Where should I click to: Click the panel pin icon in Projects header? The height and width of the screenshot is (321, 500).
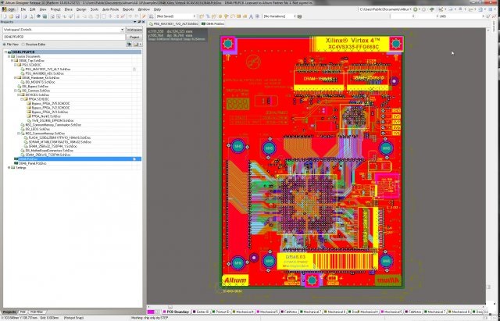point(139,22)
